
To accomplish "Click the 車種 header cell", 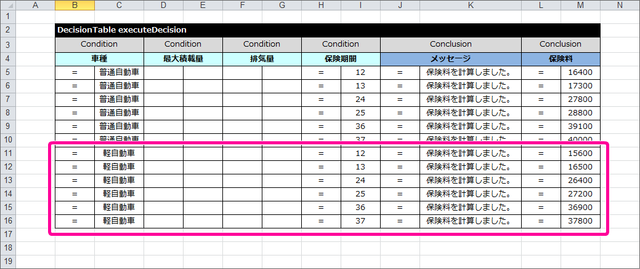I will [99, 59].
